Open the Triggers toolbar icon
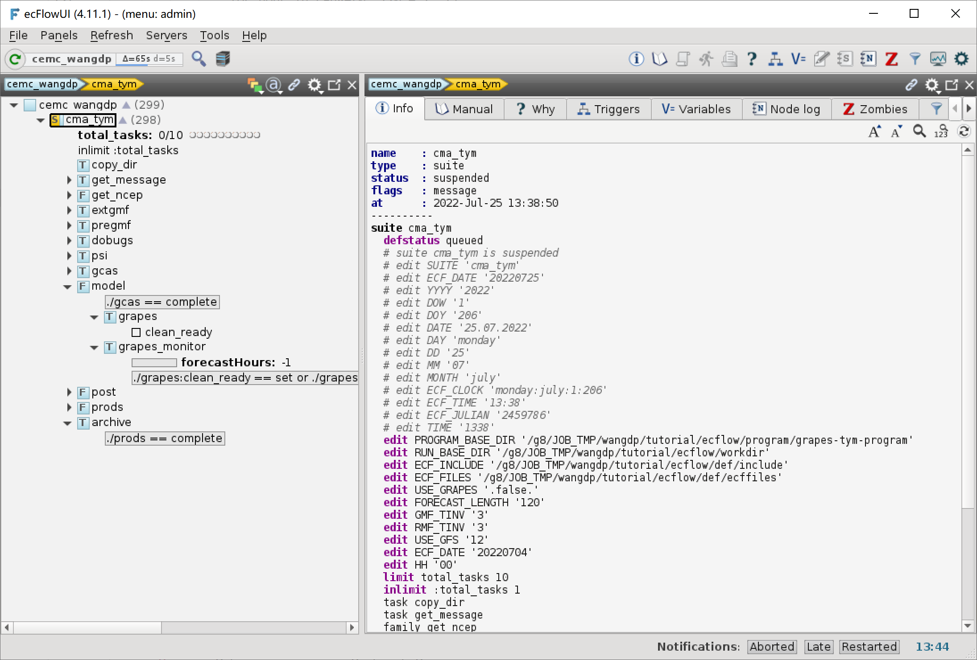Viewport: 977px width, 660px height. click(775, 58)
